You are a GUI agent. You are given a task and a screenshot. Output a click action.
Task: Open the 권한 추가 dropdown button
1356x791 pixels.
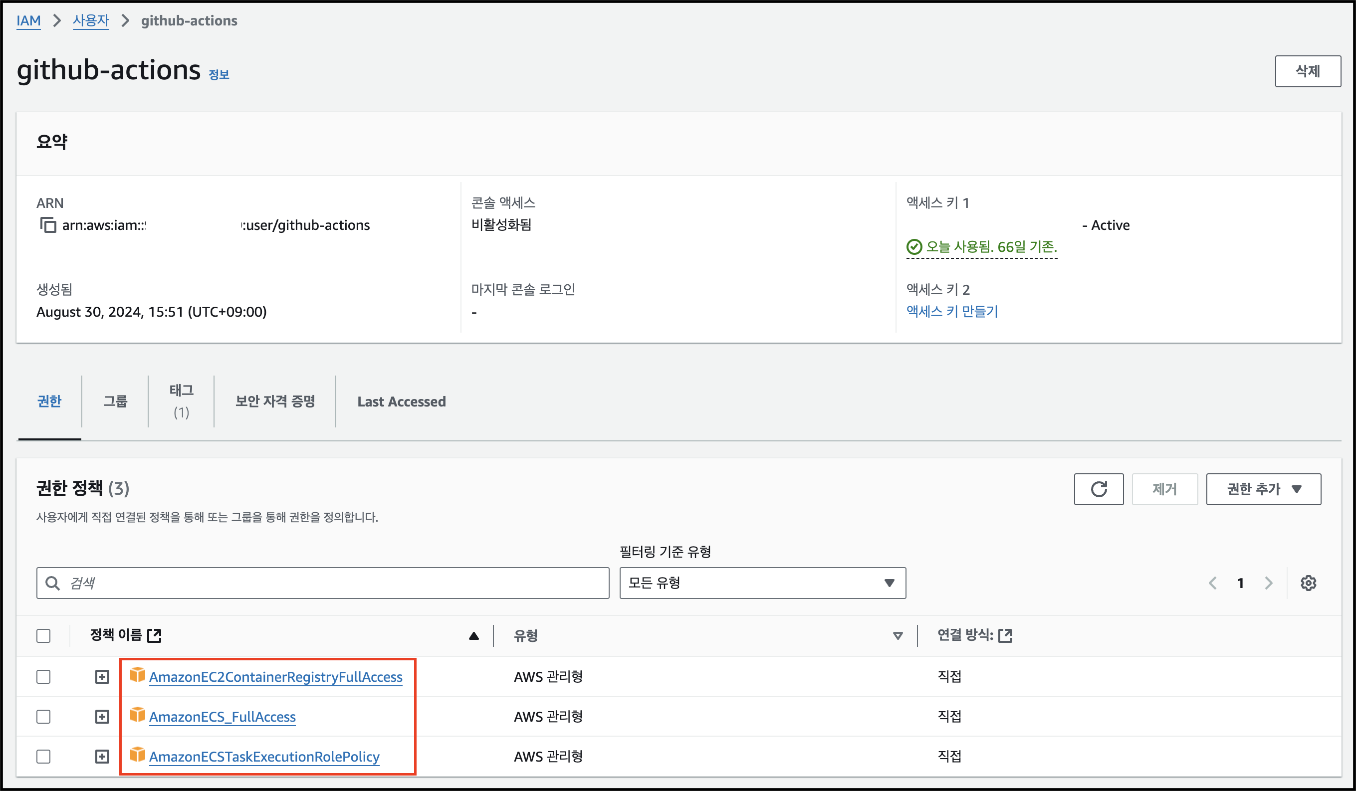[1263, 489]
